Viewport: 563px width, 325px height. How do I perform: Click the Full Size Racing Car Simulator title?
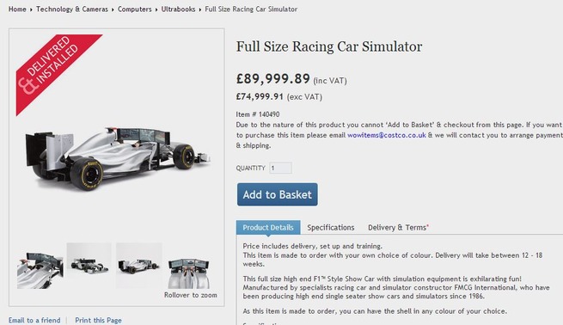point(329,46)
